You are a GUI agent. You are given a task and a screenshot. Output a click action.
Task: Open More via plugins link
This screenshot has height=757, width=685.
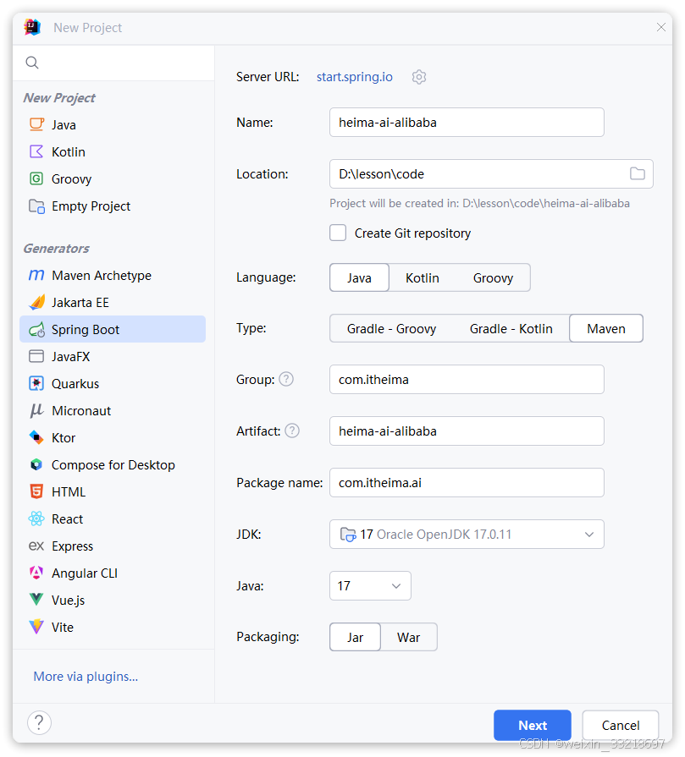86,677
